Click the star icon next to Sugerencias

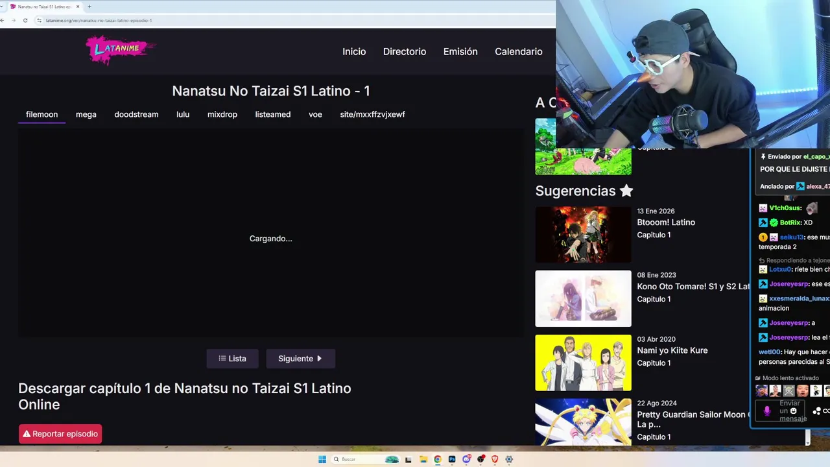[x=626, y=191]
